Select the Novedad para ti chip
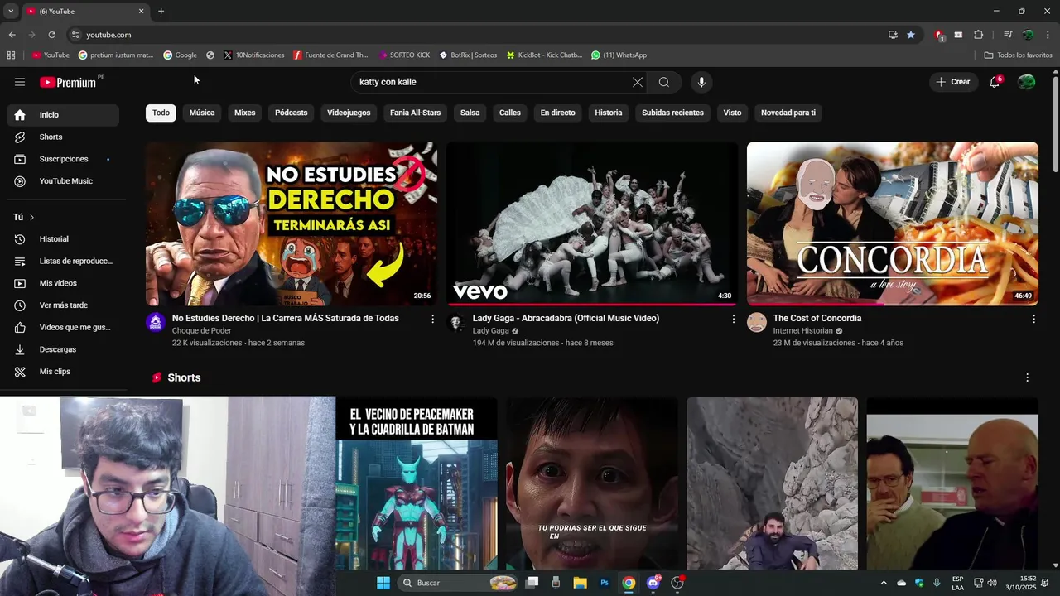 tap(788, 113)
